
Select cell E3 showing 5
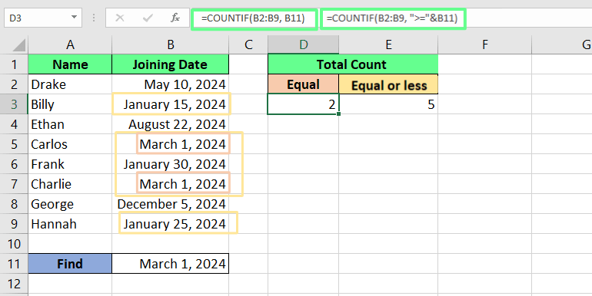(388, 104)
